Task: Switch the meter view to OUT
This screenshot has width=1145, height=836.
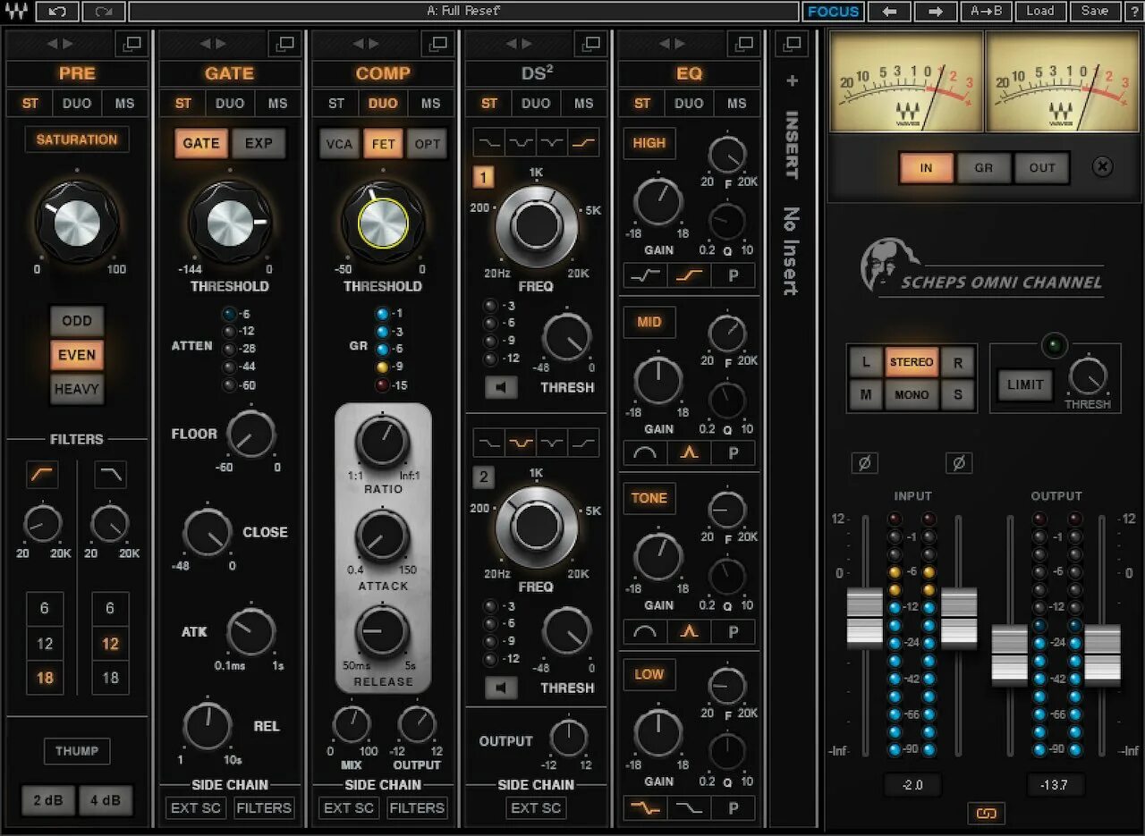Action: [x=1042, y=168]
